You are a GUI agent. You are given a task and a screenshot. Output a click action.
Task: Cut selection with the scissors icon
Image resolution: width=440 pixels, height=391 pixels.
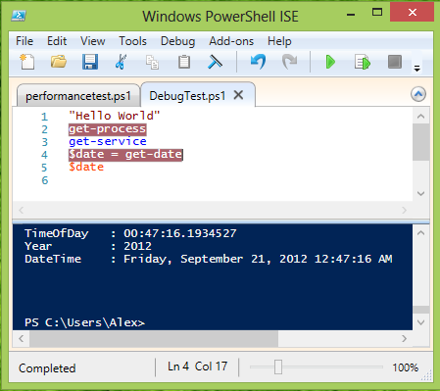click(x=121, y=62)
